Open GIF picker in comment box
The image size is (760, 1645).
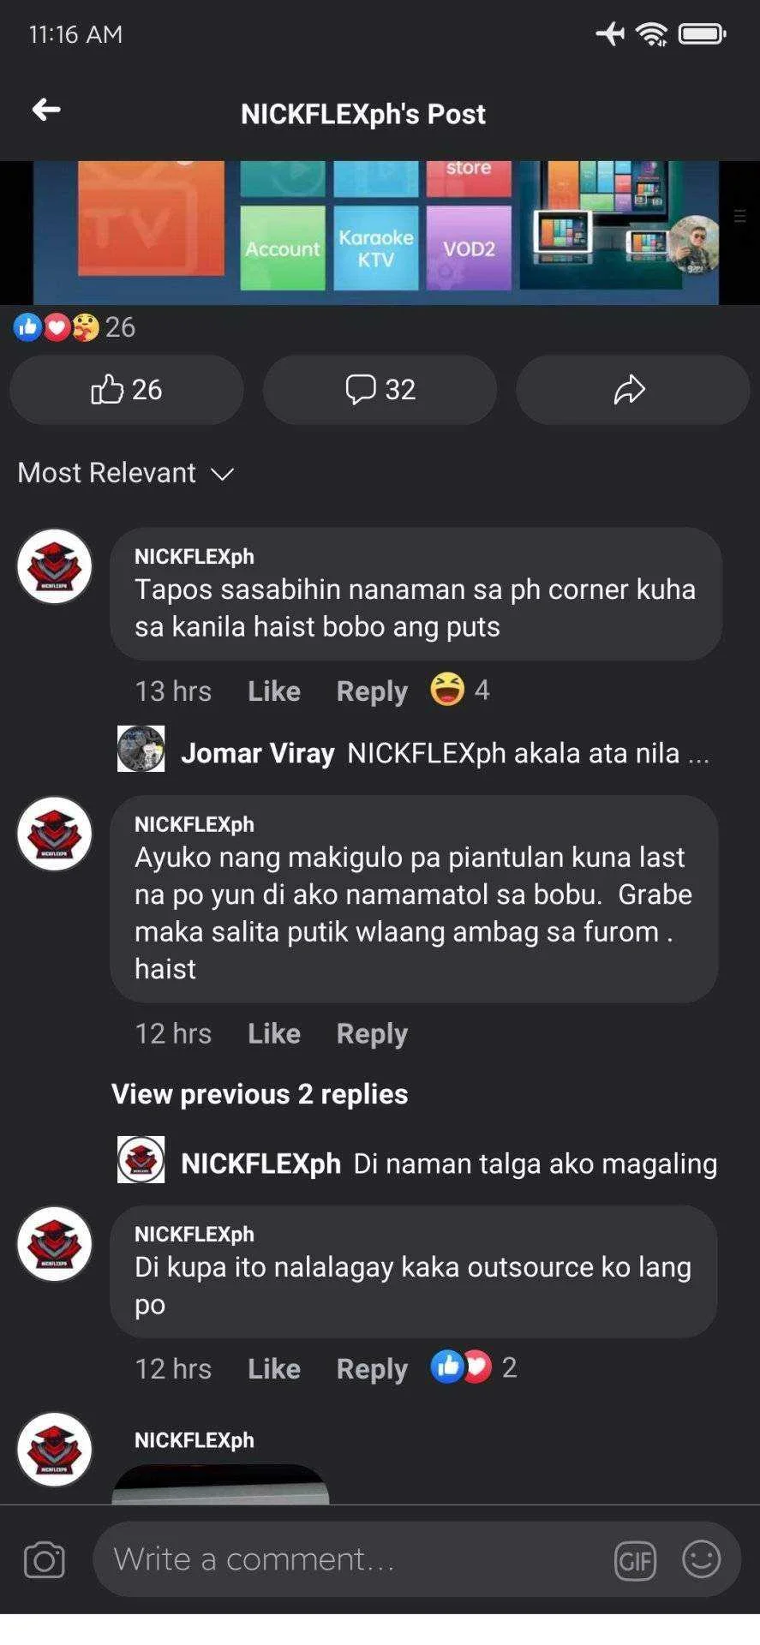point(635,1560)
